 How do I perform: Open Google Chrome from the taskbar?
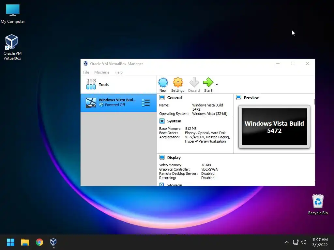pos(39,242)
